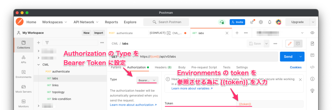Viewport: 332px width, 110px height.
Task: Click the Upgrade button
Action: pos(297,22)
